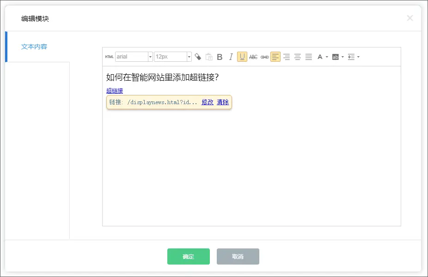Click the paste icon in toolbar
Viewport: 428px width, 277px height.
click(x=209, y=57)
